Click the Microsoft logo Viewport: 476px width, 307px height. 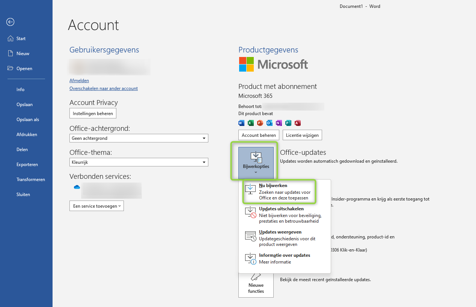[x=273, y=64]
